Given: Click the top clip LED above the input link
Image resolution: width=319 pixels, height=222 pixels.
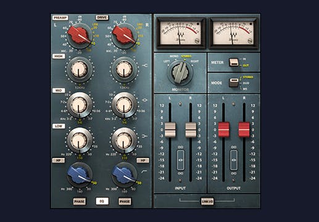Looking at the screenshot, I should 180,104.
